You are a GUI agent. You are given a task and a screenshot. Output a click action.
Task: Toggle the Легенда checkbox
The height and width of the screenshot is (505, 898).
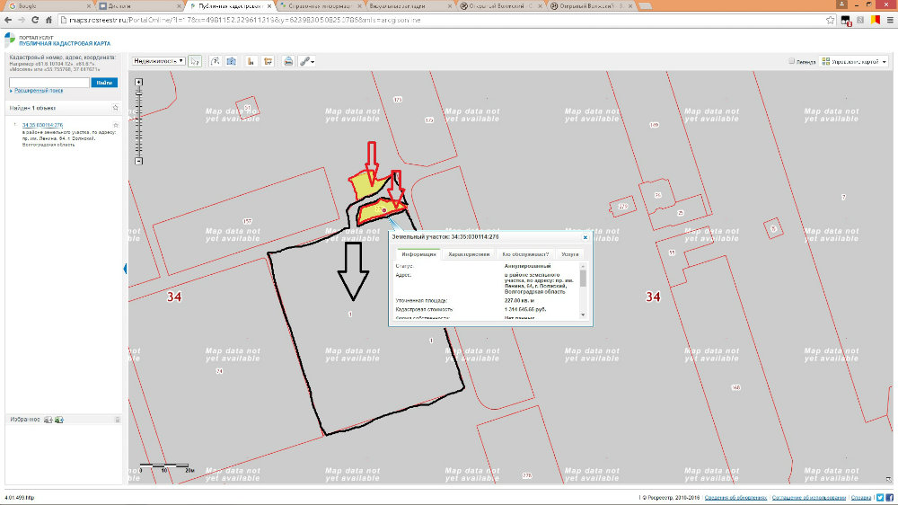(791, 62)
